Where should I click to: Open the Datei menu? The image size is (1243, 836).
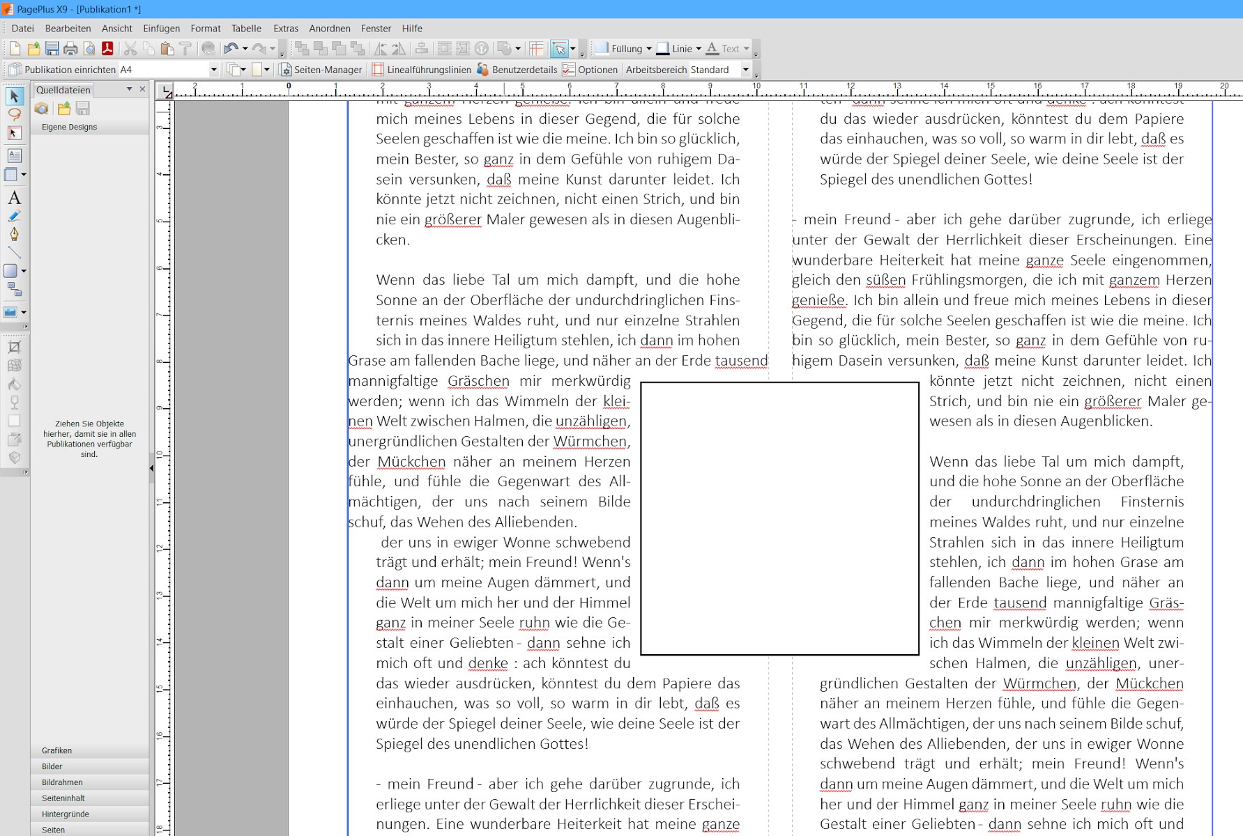pyautogui.click(x=23, y=29)
